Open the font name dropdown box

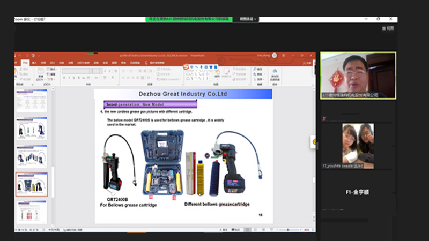tap(77, 71)
